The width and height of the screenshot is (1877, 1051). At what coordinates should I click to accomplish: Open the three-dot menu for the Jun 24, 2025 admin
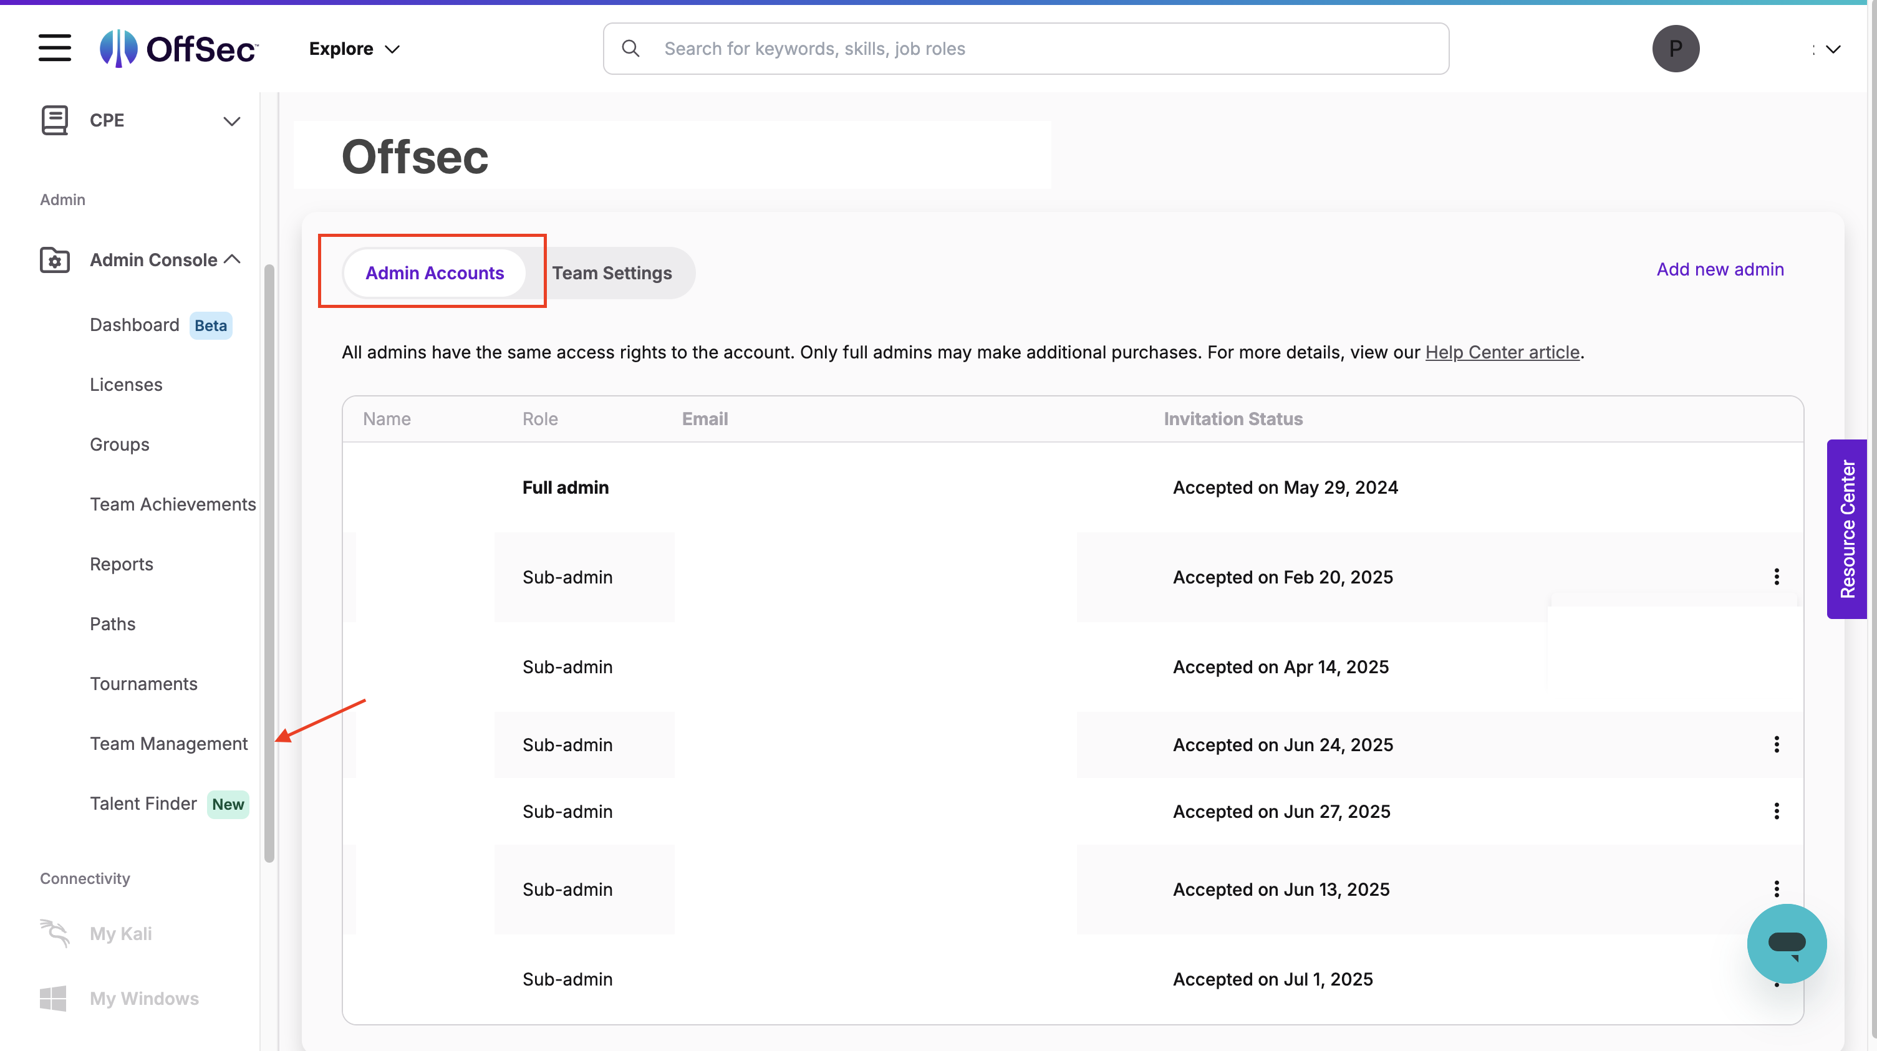pos(1777,744)
